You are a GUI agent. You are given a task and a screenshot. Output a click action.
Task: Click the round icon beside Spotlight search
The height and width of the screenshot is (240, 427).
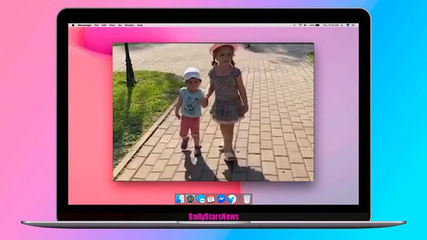348,25
